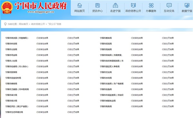193x118 pixels.
Task: Open the 互动交流 chat bubble icon
Action: click(169, 5)
